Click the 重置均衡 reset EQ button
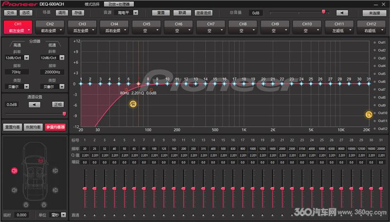The width and height of the screenshot is (390, 222). coord(13,127)
